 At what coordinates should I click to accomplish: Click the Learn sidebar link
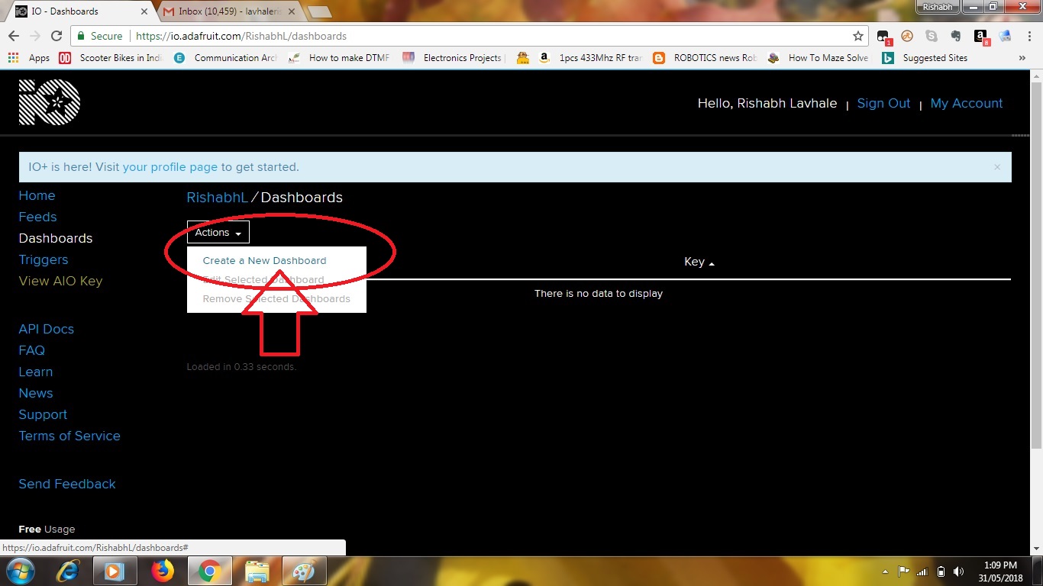click(36, 372)
